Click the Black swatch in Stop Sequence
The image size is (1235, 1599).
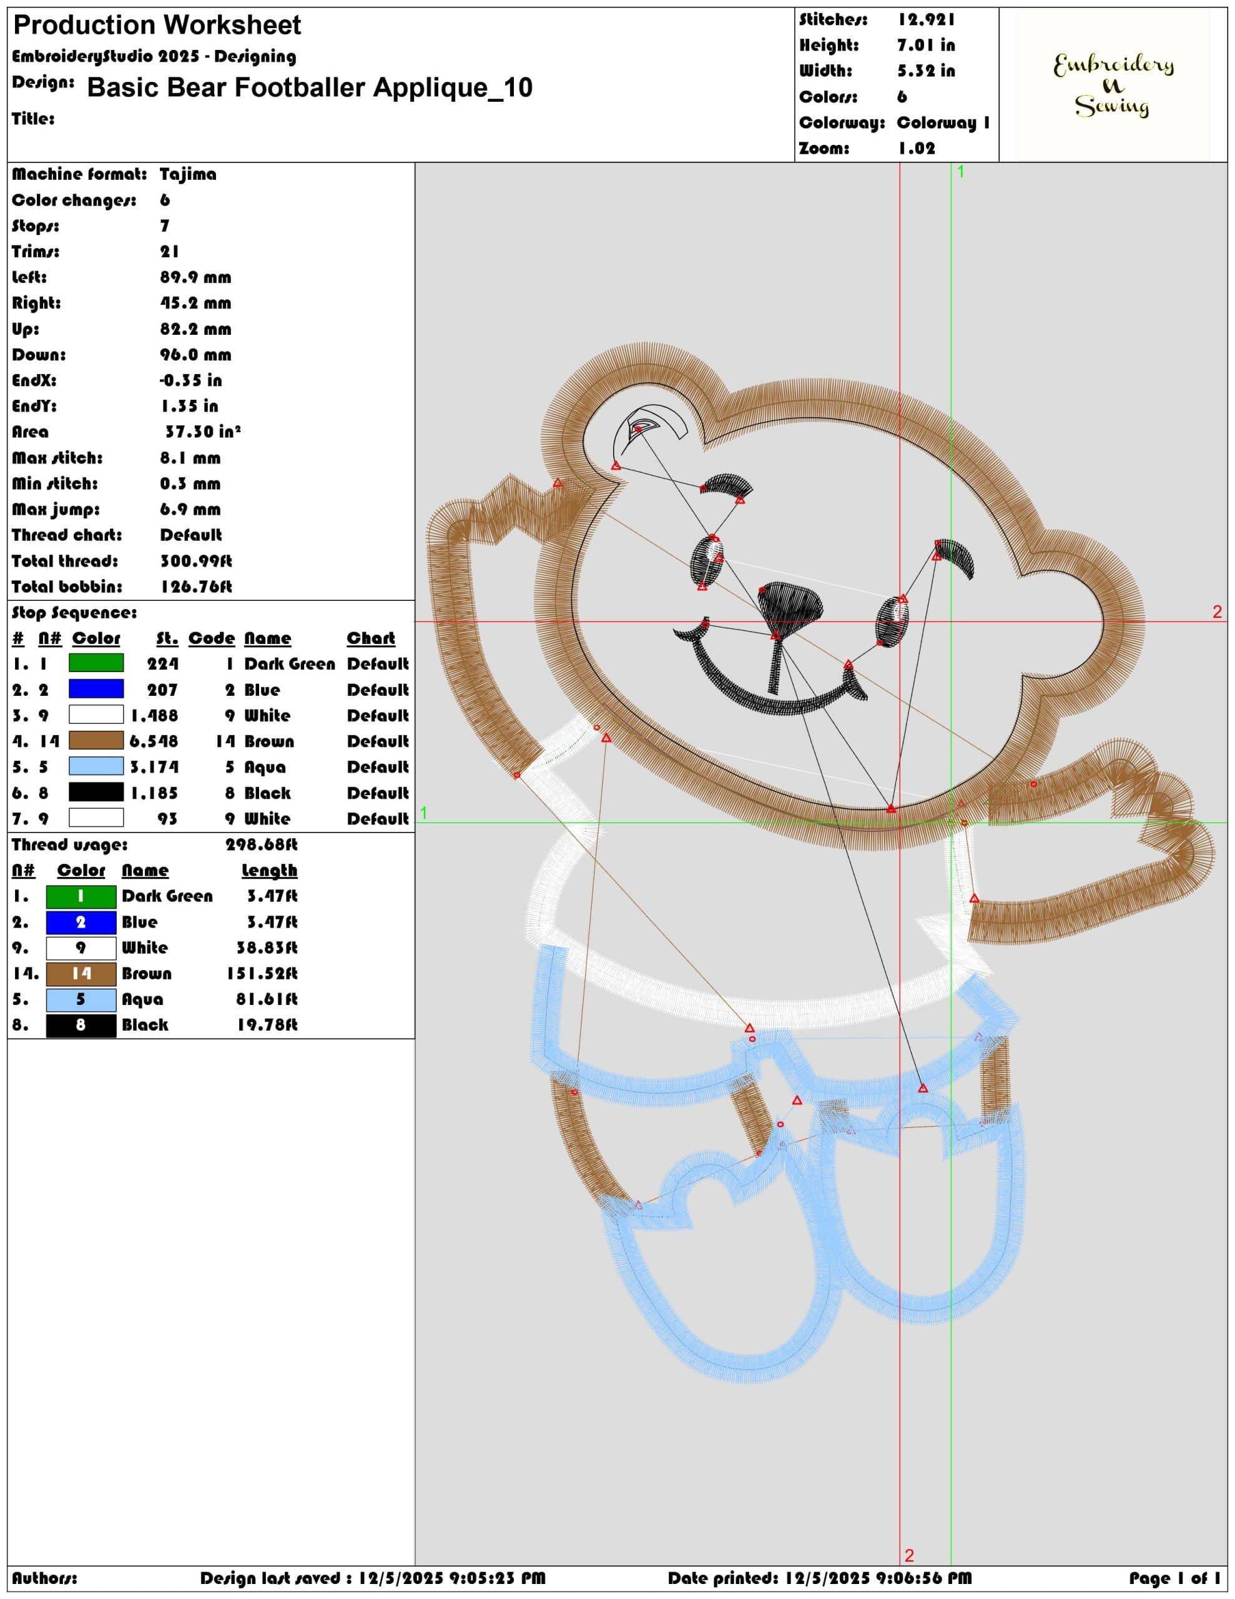coord(96,792)
